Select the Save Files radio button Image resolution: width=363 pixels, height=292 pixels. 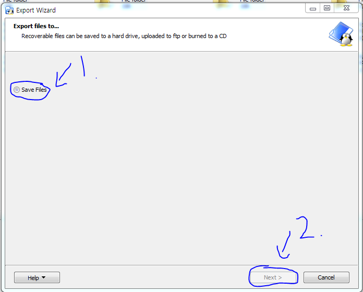pyautogui.click(x=17, y=90)
